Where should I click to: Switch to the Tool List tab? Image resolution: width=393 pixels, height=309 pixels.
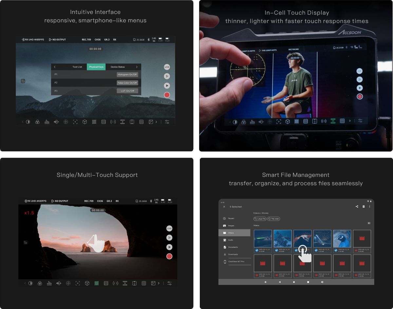(x=77, y=67)
